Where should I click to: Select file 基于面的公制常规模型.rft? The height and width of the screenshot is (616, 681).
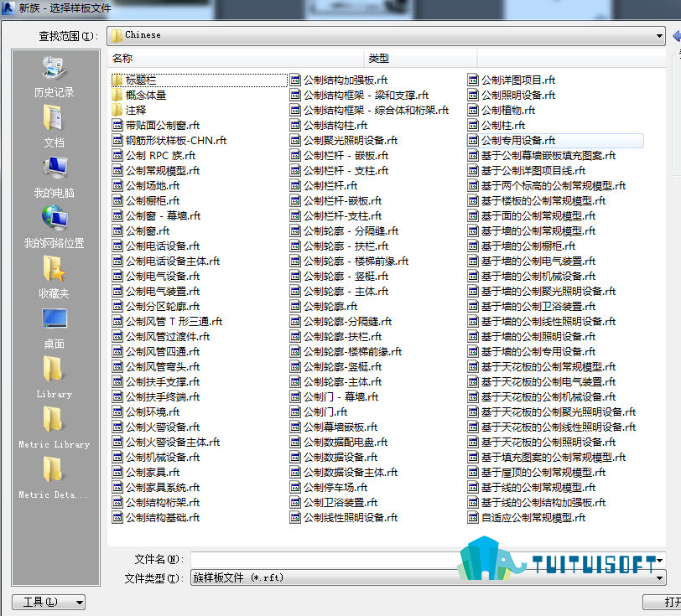[532, 215]
